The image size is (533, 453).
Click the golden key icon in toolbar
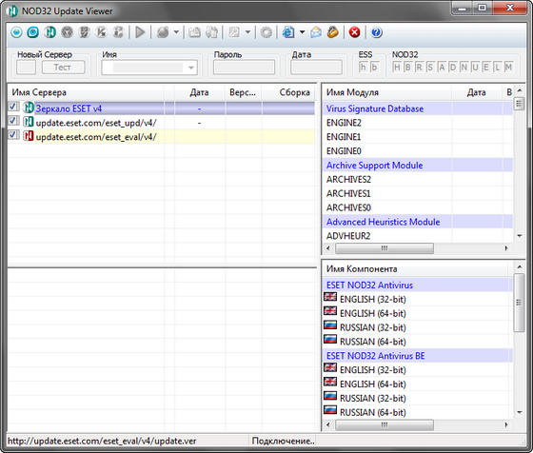pyautogui.click(x=333, y=32)
